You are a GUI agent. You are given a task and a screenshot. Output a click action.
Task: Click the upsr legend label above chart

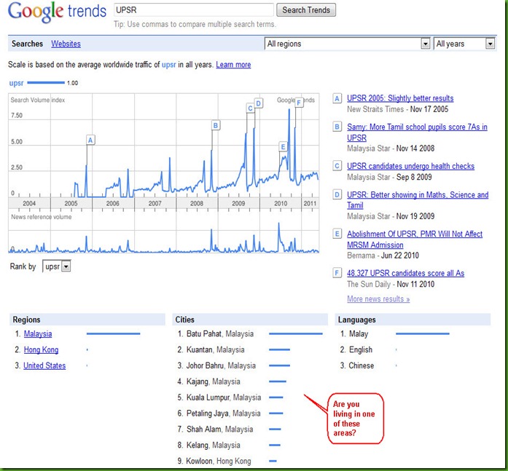coord(16,83)
